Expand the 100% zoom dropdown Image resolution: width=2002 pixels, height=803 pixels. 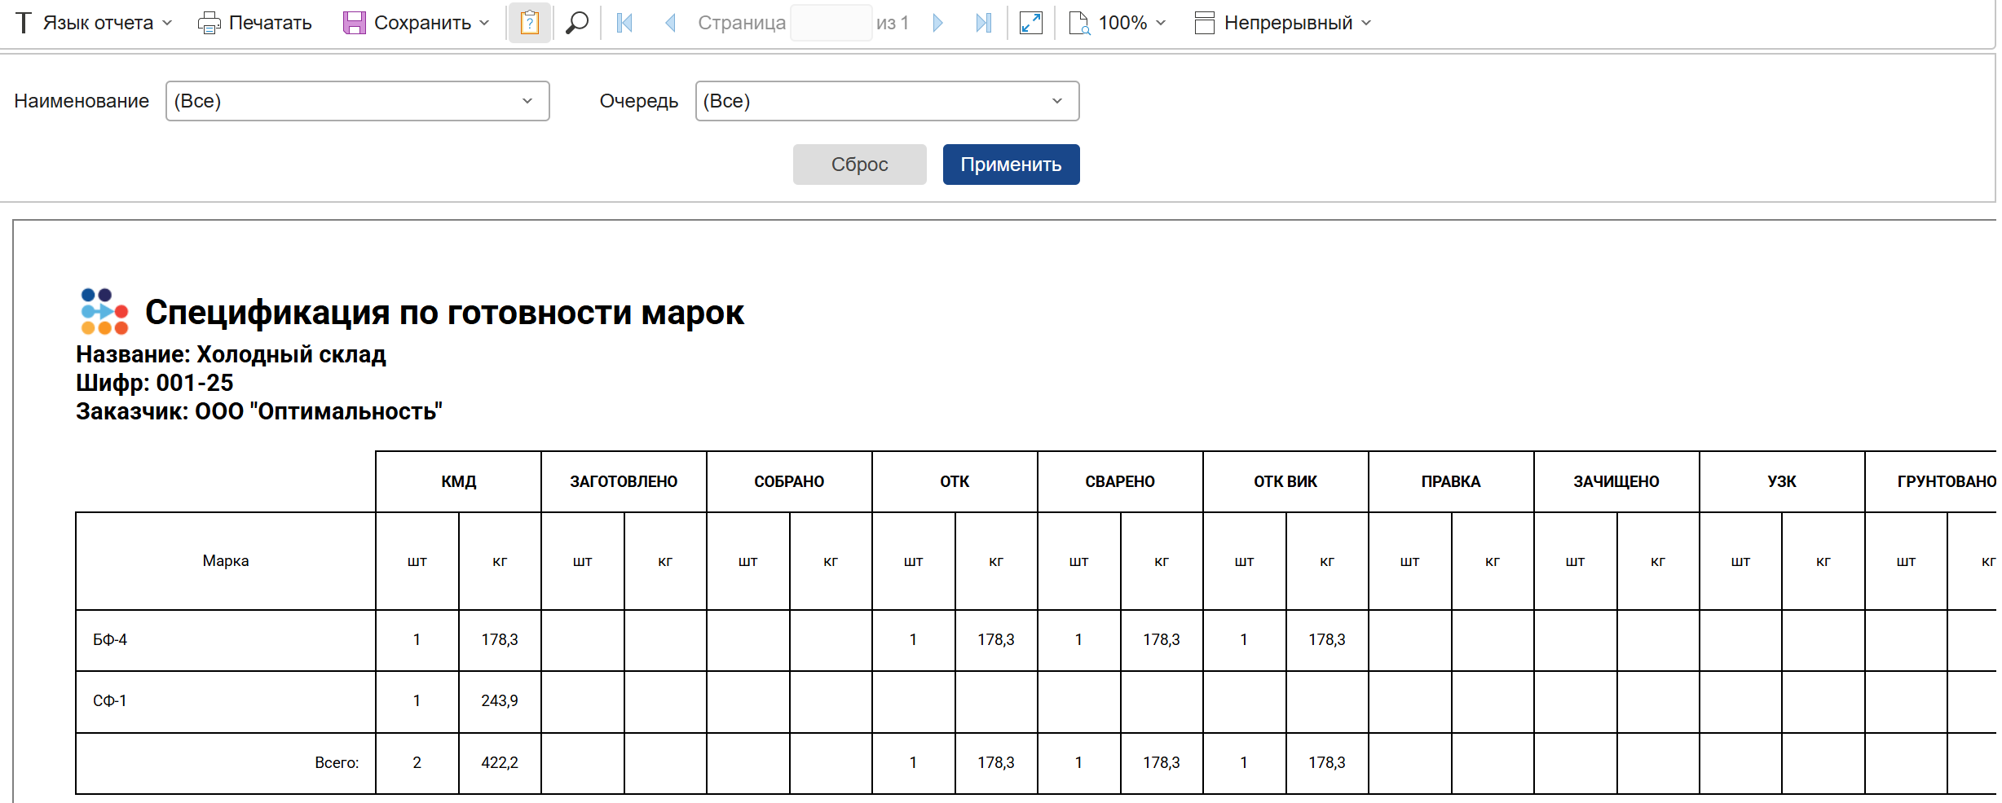tap(1161, 23)
